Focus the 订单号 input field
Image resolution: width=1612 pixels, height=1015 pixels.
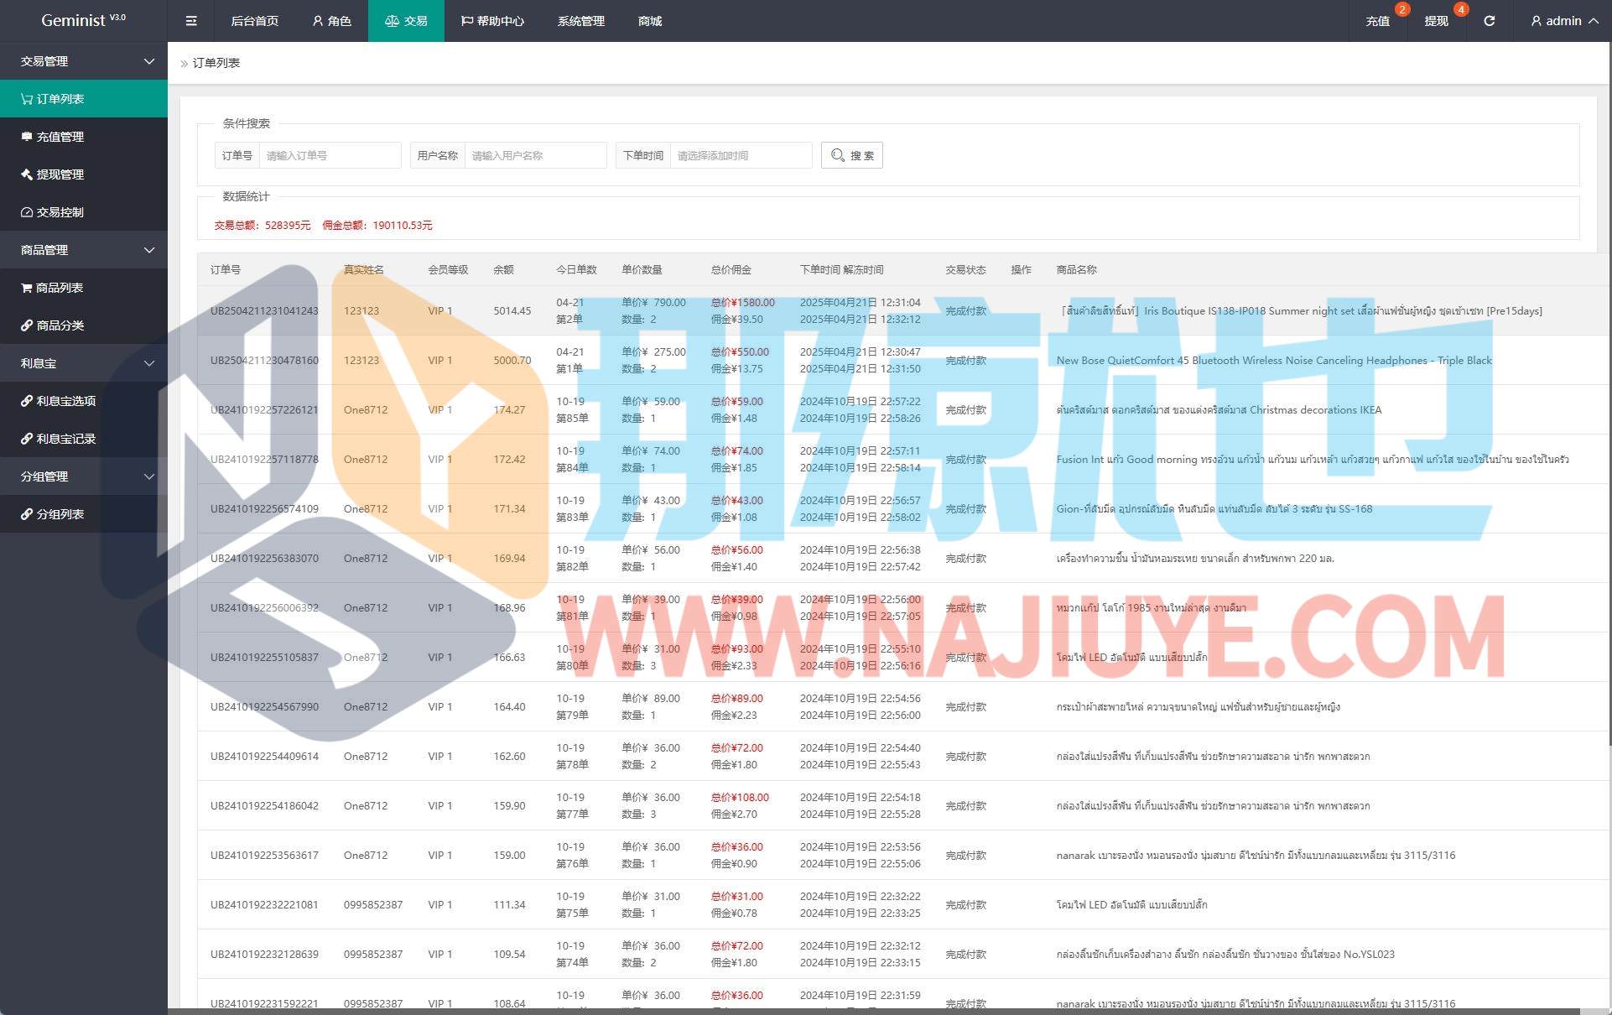tap(330, 155)
